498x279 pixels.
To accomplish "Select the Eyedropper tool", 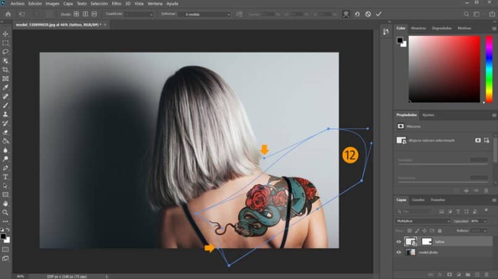I will pos(6,88).
